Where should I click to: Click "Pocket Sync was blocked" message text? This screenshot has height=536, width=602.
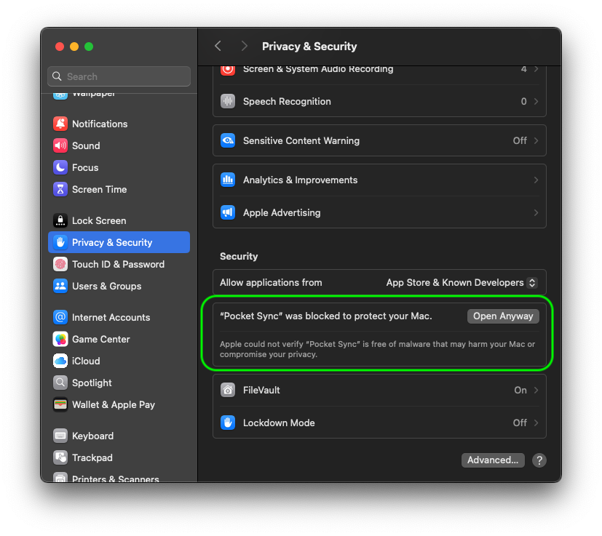pos(325,316)
